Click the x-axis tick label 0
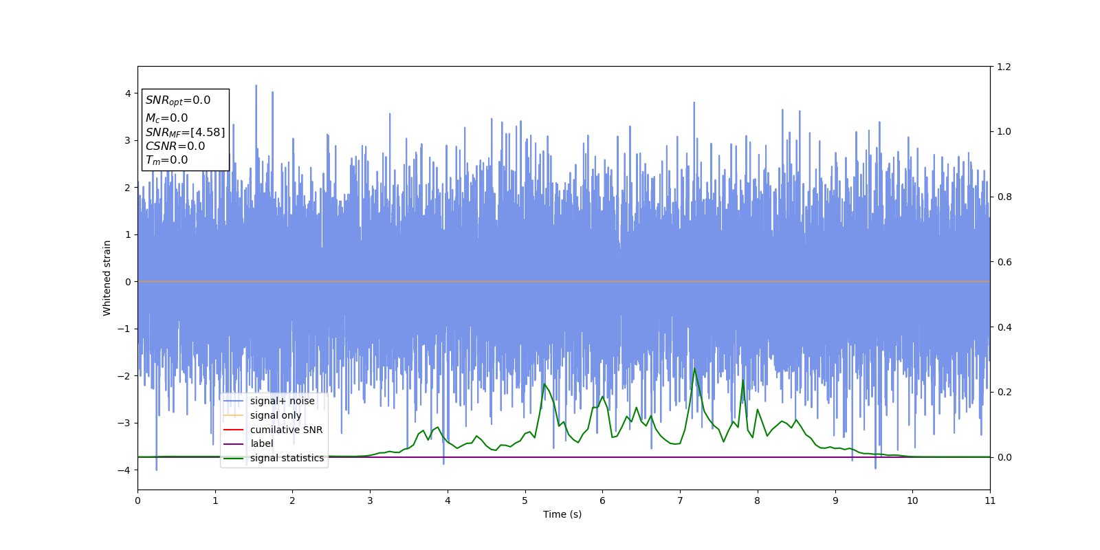Image resolution: width=1100 pixels, height=550 pixels. (x=137, y=500)
